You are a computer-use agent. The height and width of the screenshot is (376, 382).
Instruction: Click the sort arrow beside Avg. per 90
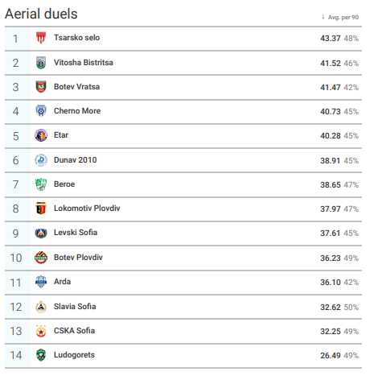pos(323,17)
